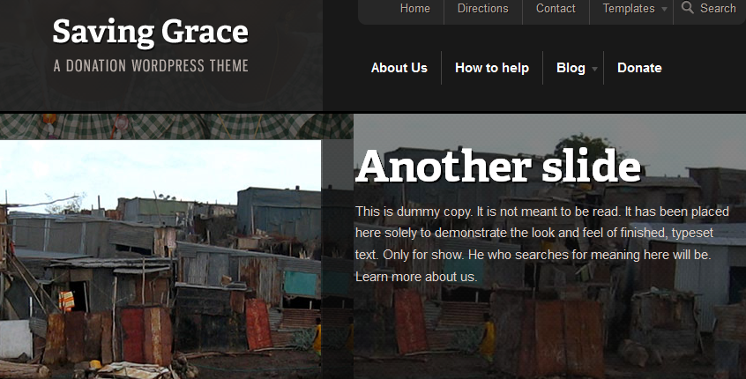Screen dimensions: 746x379
Task: Open the How to help page
Action: pyautogui.click(x=492, y=68)
